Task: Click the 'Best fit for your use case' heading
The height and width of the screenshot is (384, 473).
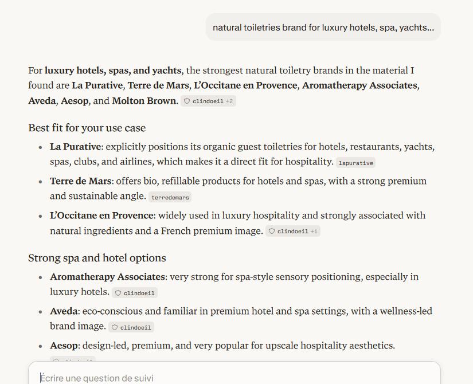Action: 87,128
